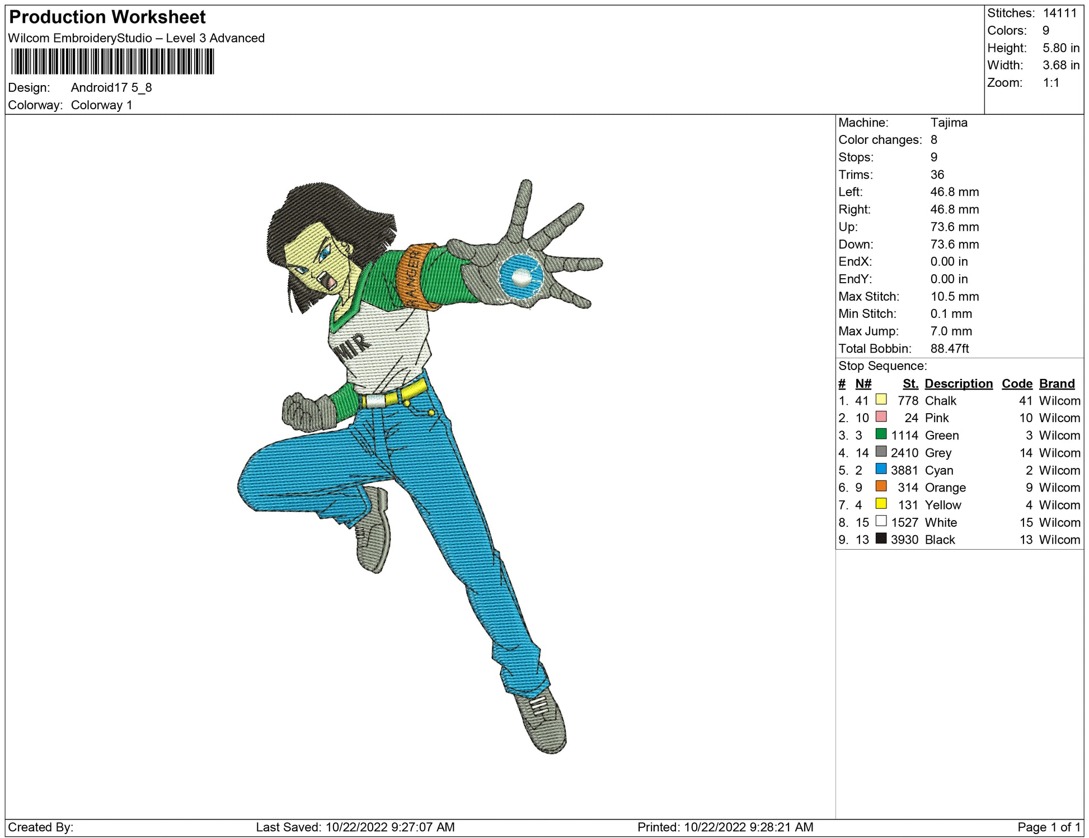The height and width of the screenshot is (838, 1089).
Task: Click the Pink color swatch
Action: [x=881, y=416]
